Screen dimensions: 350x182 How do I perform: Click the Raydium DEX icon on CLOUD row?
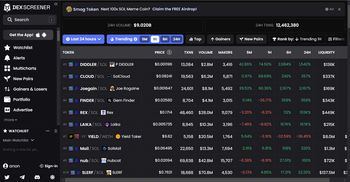click(77, 76)
